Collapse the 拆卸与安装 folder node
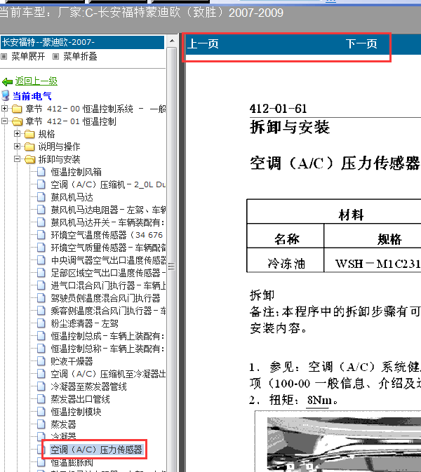 [x=17, y=159]
